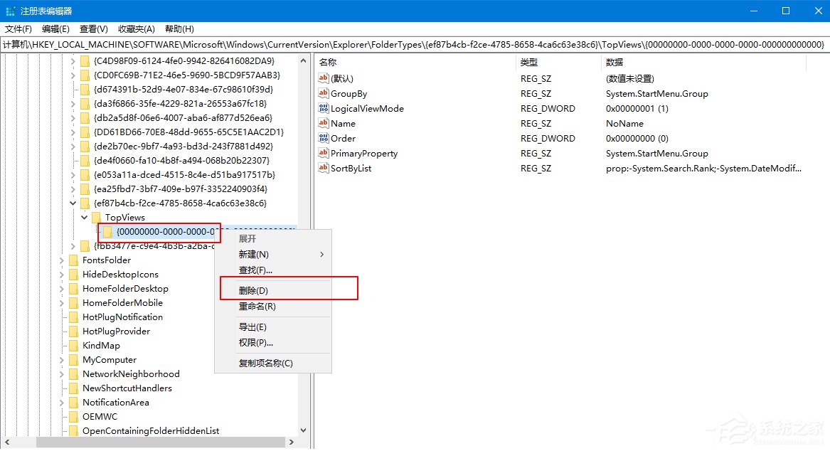
Task: Select the Name value's ab icon
Action: (x=323, y=123)
